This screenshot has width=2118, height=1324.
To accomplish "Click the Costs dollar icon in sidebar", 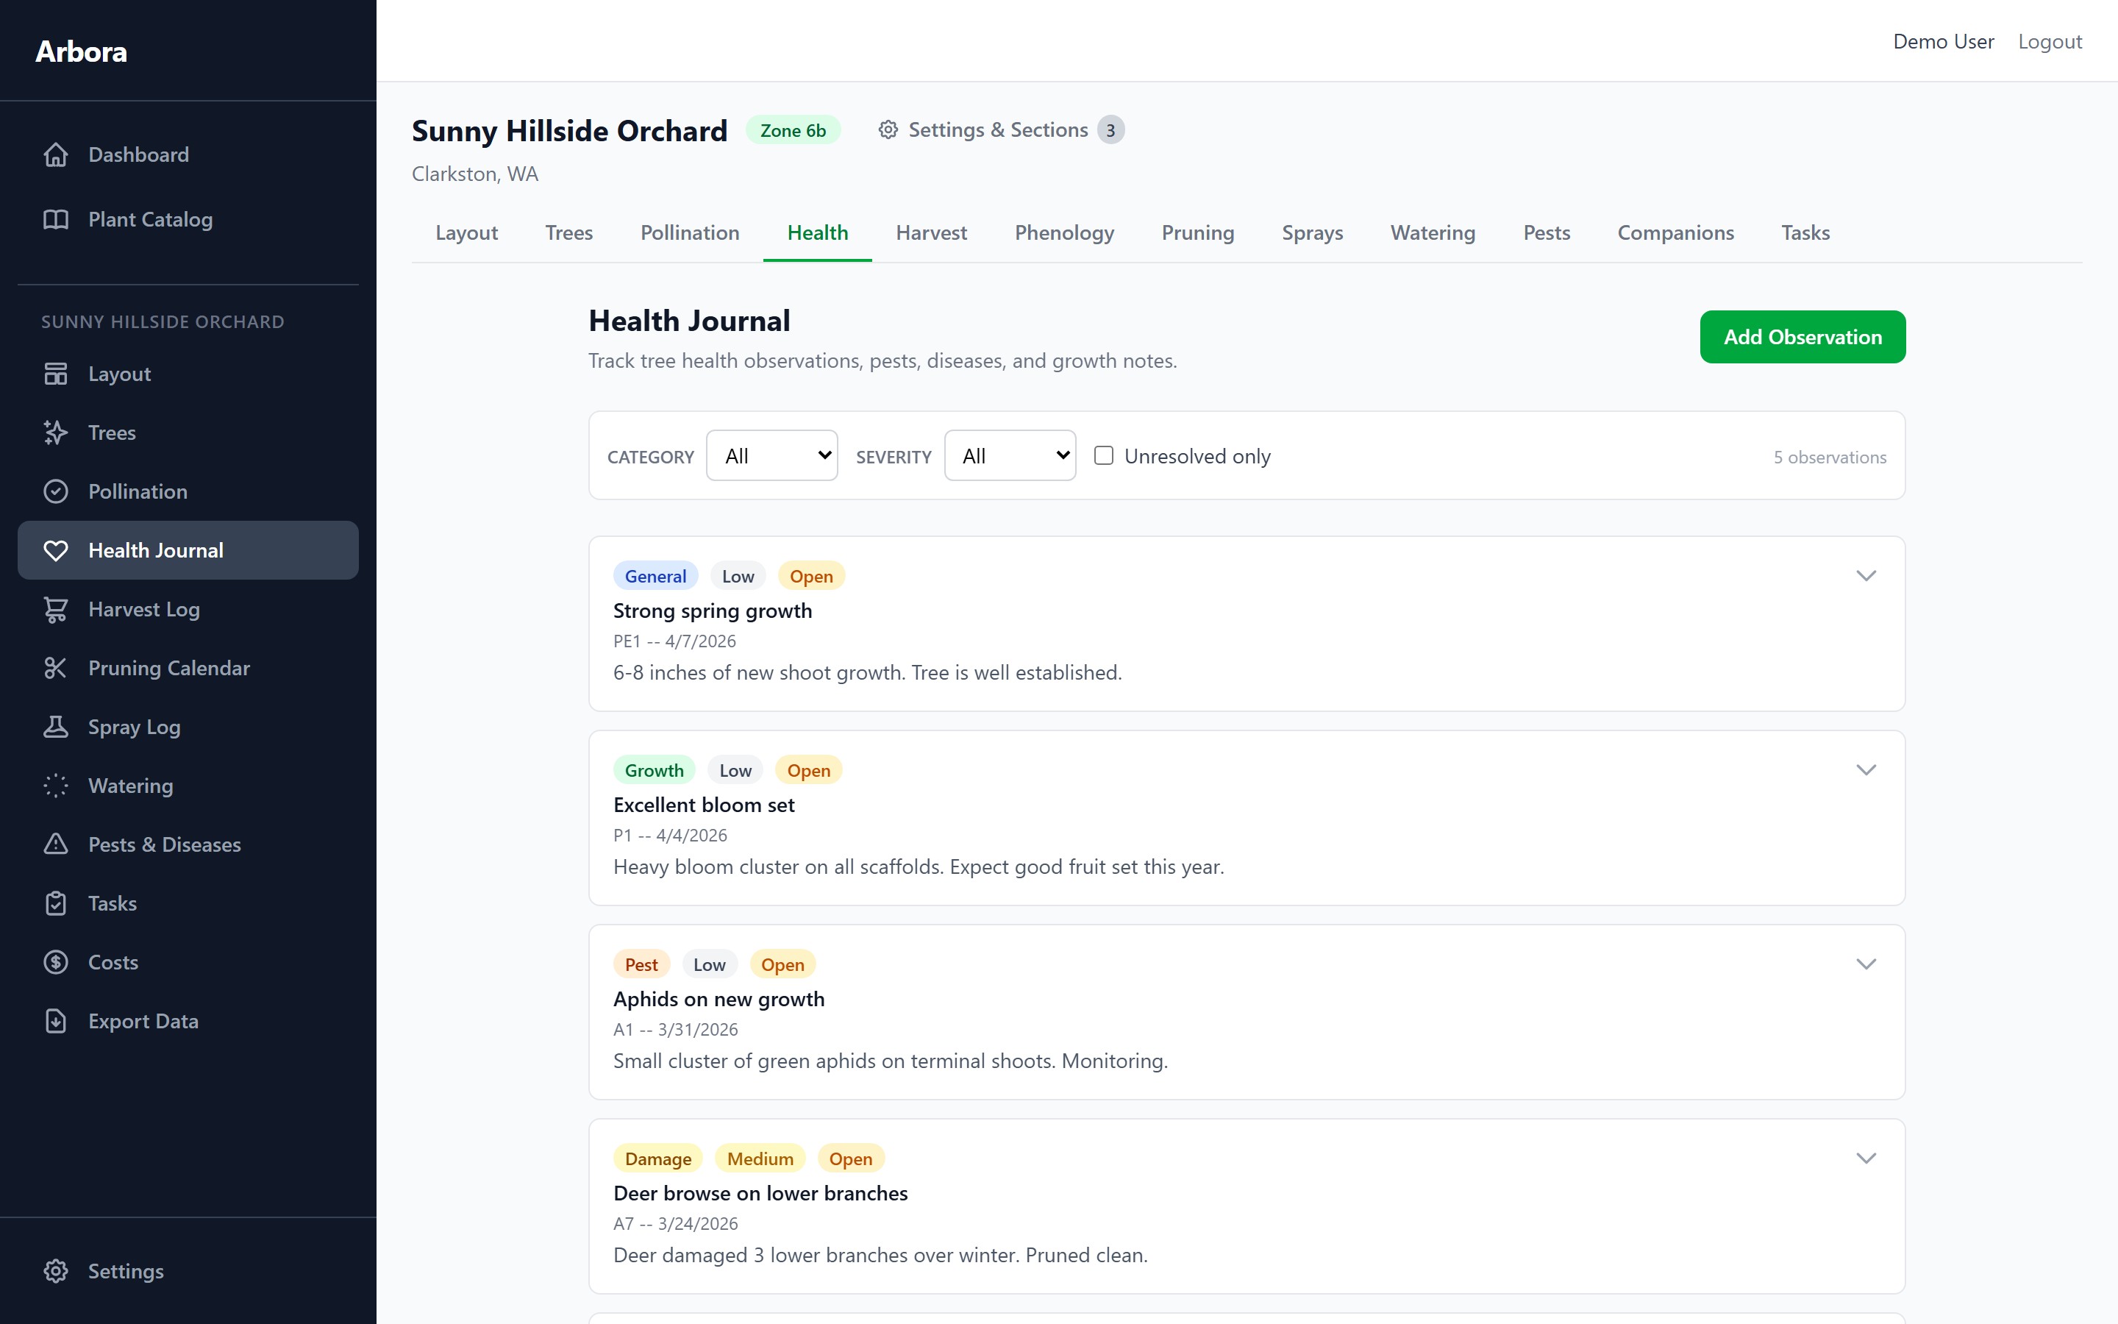I will 55,961.
